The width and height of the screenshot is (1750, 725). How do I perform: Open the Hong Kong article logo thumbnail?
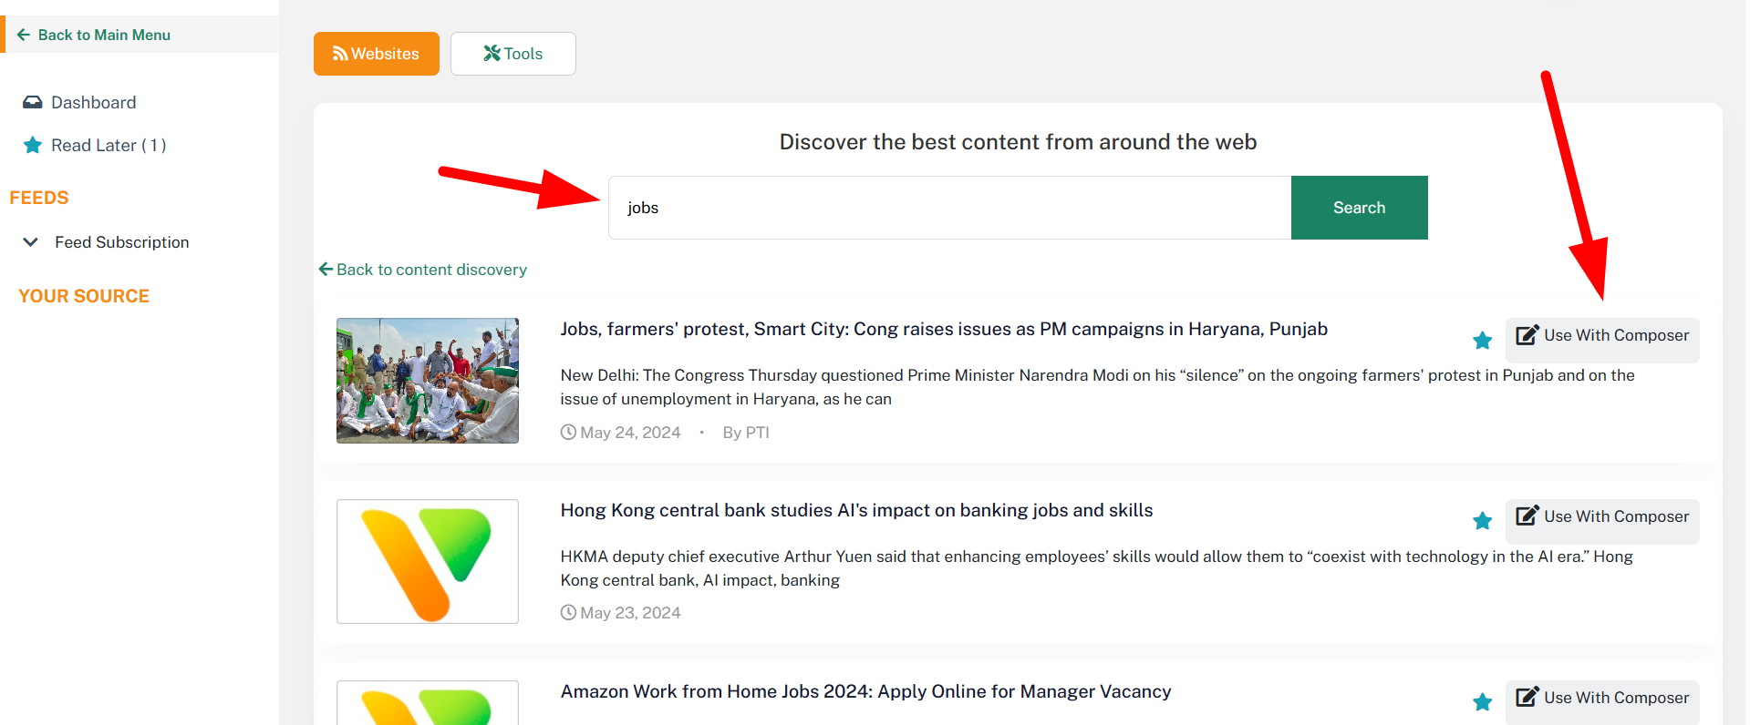(428, 561)
